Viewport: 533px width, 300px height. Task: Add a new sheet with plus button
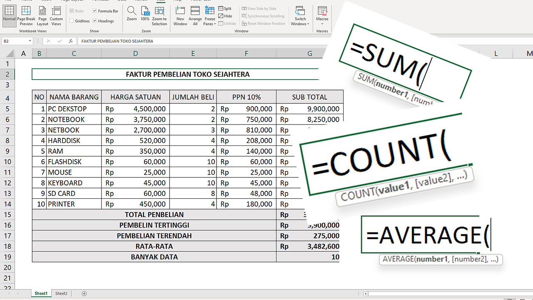click(x=85, y=294)
